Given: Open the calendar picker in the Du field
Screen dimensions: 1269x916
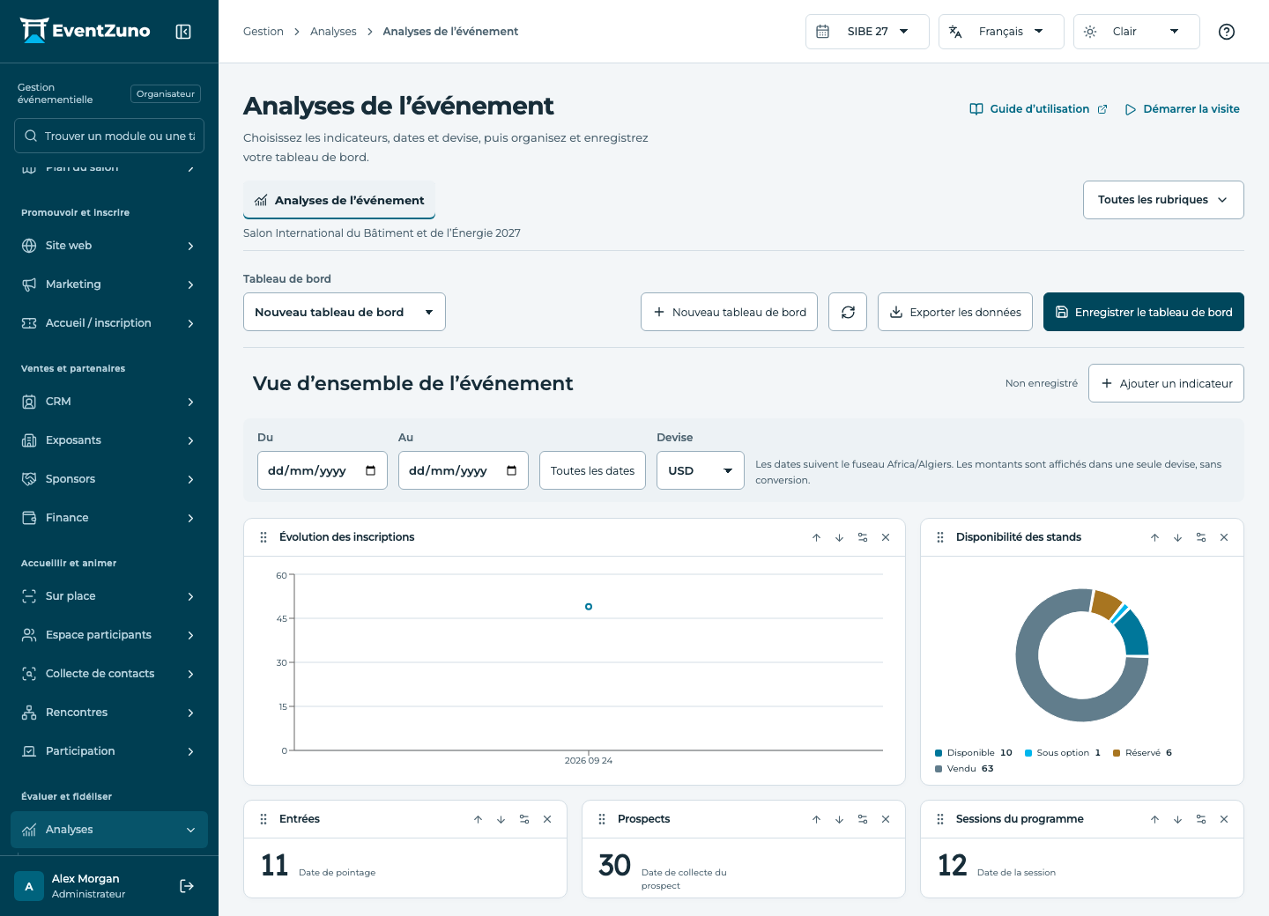Looking at the screenshot, I should (x=371, y=470).
